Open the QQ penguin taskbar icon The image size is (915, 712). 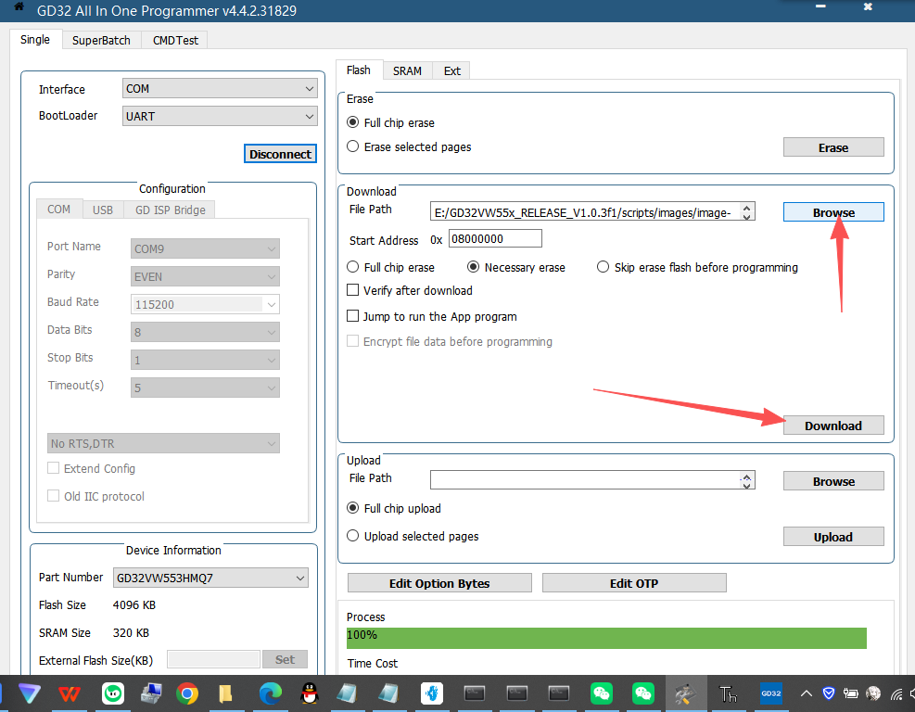coord(310,693)
